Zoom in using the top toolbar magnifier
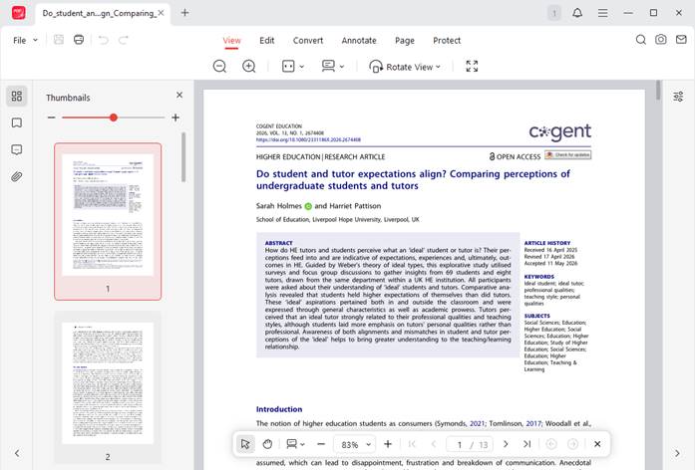This screenshot has height=470, width=695. [249, 67]
